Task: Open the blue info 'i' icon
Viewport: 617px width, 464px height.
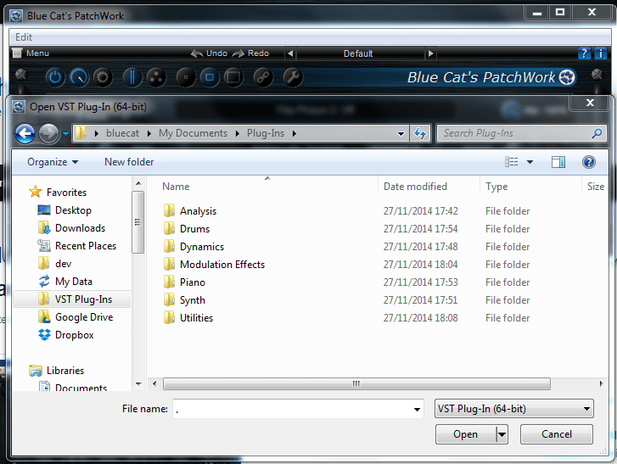Action: click(600, 53)
